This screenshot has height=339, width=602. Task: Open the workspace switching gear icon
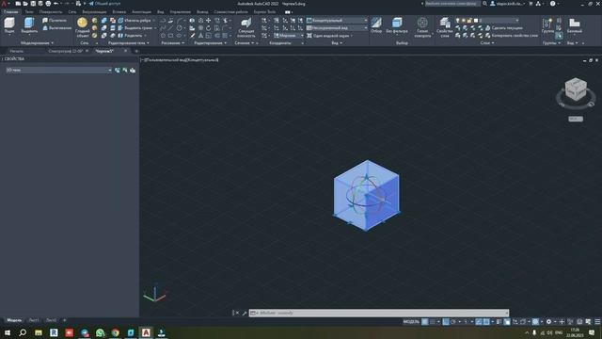(x=548, y=322)
